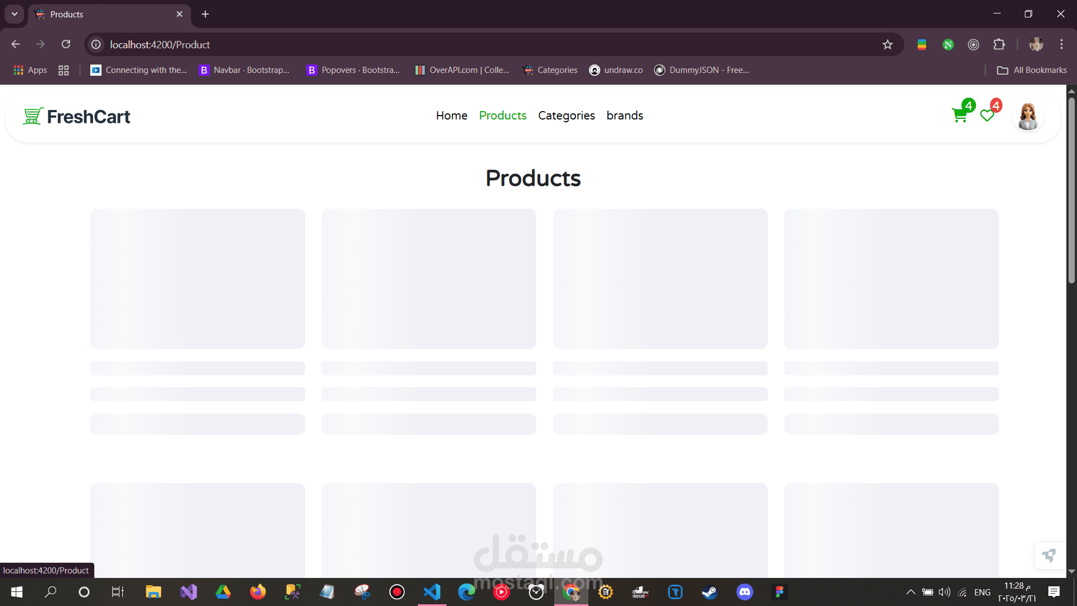Click the first product placeholder card
This screenshot has width=1077, height=606.
tap(197, 279)
